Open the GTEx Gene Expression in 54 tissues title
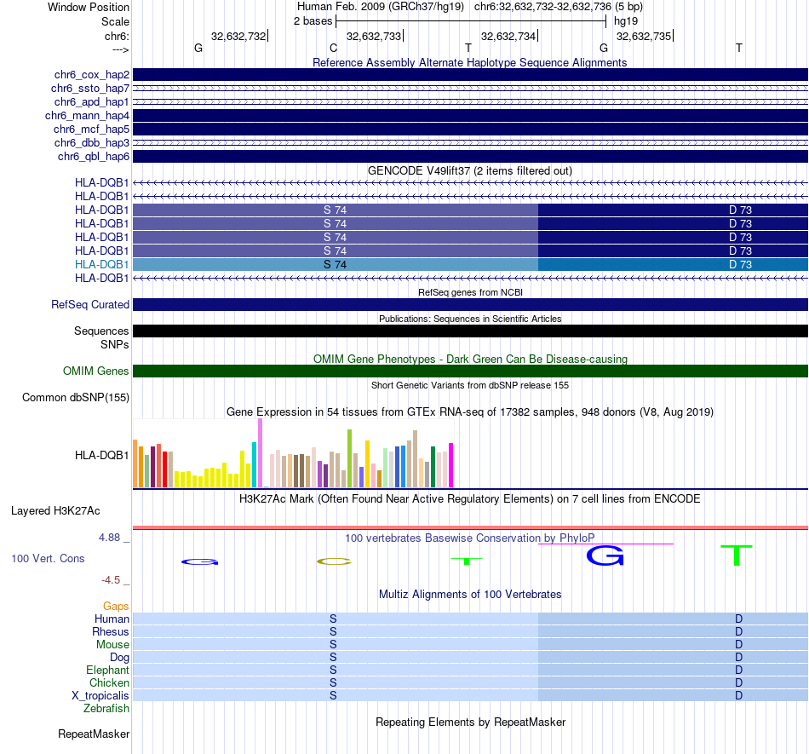Viewport: 809px width, 754px height. [x=470, y=412]
